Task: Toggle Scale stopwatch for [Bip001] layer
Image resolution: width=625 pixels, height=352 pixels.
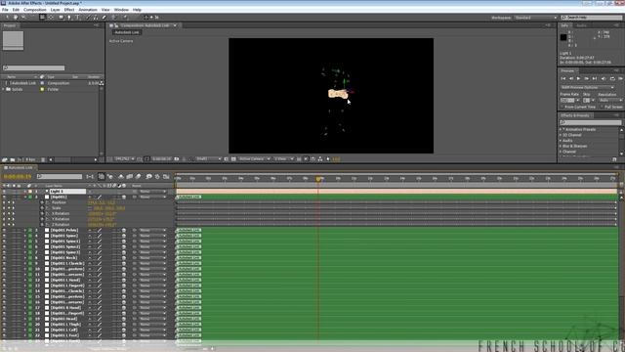Action: 42,208
